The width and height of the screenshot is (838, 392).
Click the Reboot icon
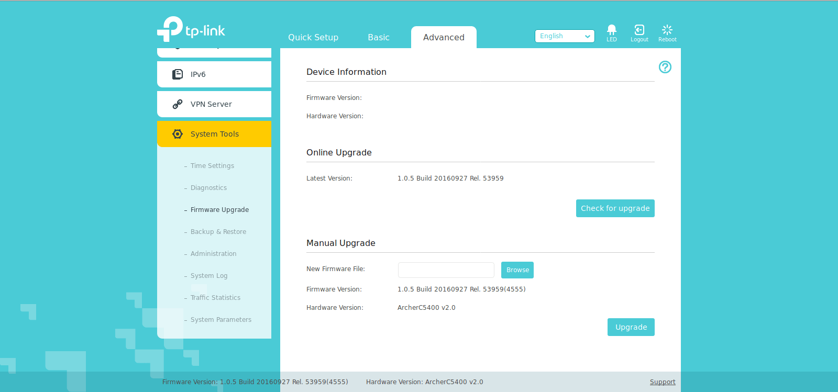click(x=667, y=29)
